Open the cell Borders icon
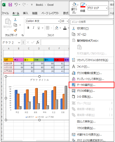This screenshot has width=115, height=142. click(x=47, y=28)
